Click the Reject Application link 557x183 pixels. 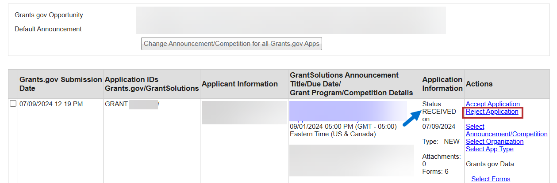492,112
